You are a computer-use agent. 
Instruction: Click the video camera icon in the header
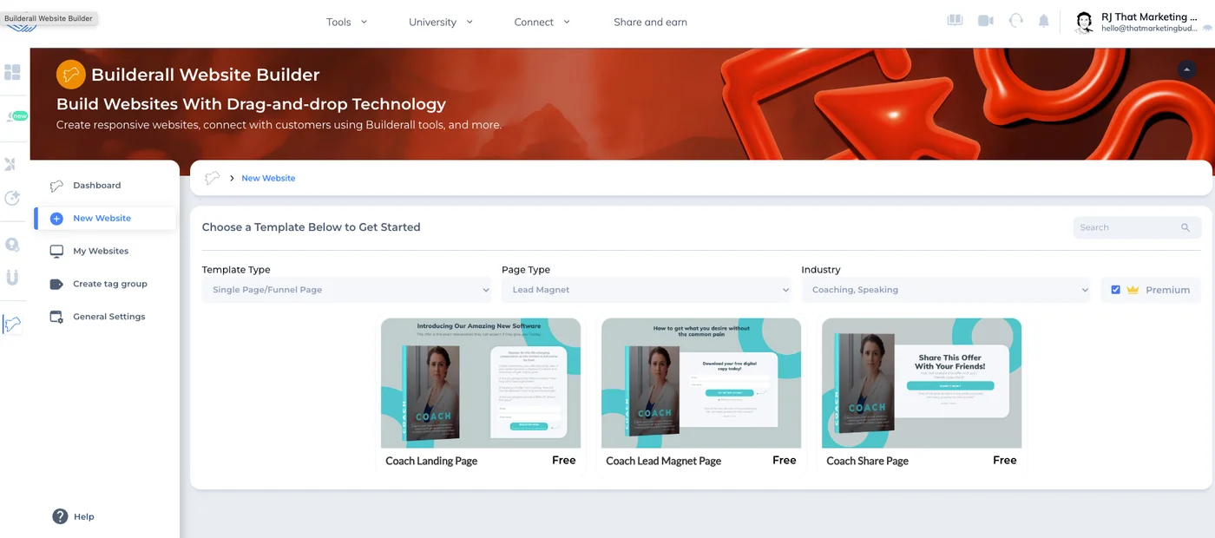(x=985, y=20)
